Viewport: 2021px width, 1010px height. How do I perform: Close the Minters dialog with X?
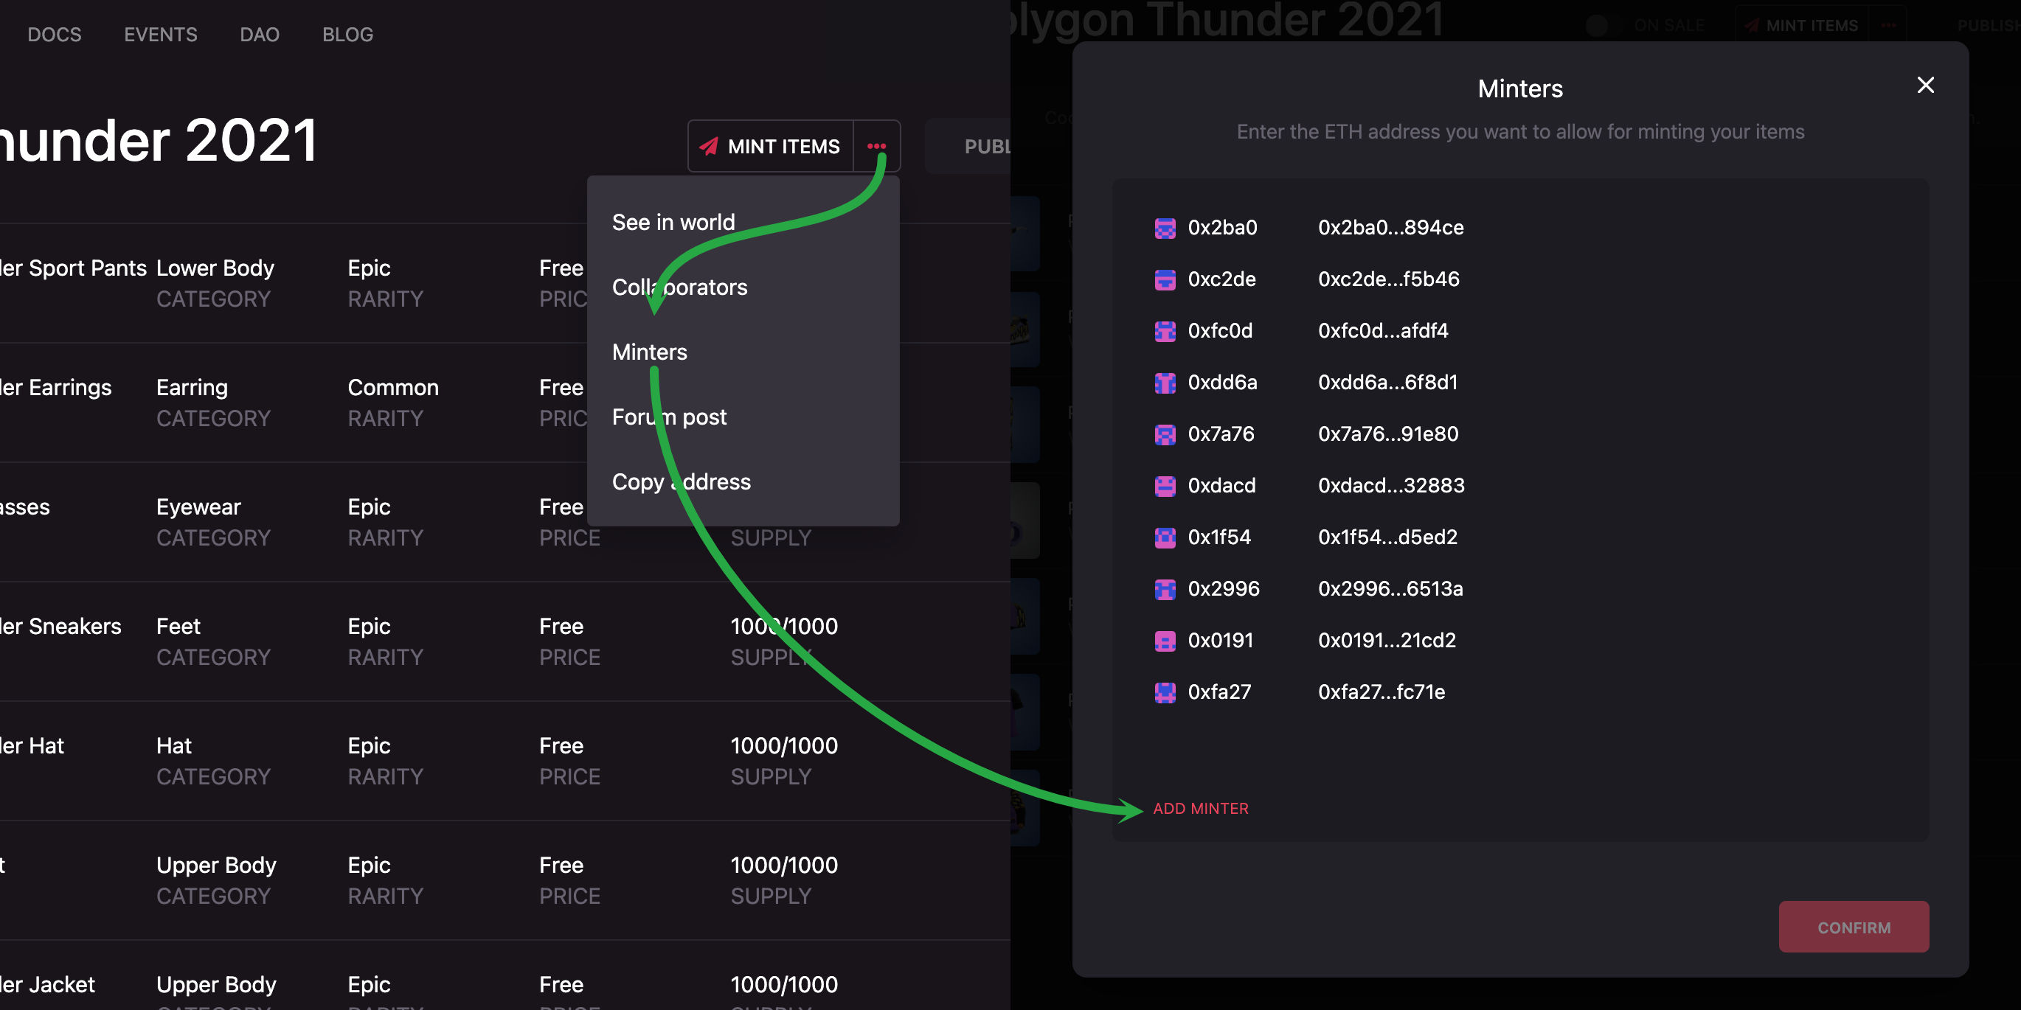[1924, 86]
